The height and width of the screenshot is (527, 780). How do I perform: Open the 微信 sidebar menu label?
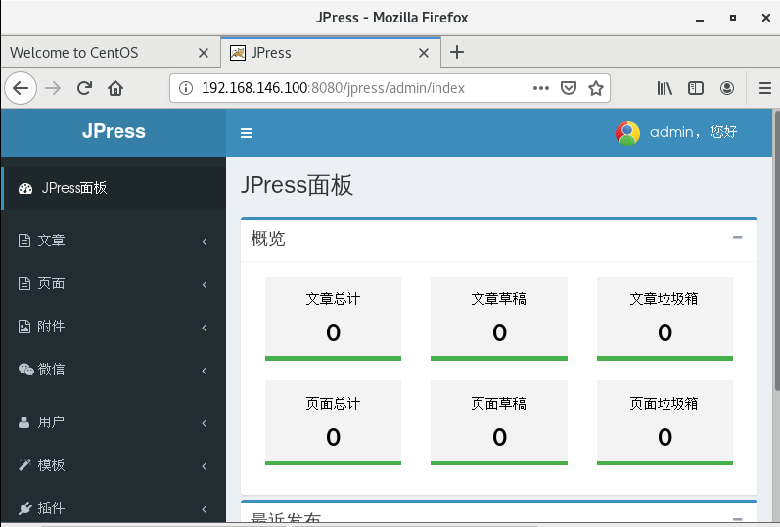coord(51,370)
